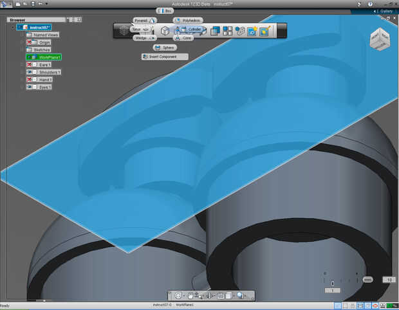Show the hidden Hand:1 component
The height and width of the screenshot is (310, 399).
[x=29, y=80]
